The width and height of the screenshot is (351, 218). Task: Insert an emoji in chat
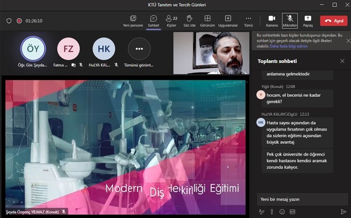(282, 211)
